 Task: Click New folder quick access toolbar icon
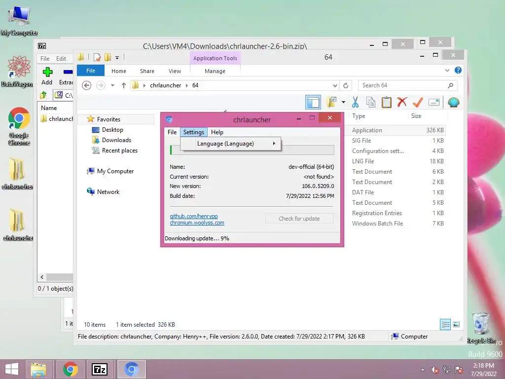point(108,57)
